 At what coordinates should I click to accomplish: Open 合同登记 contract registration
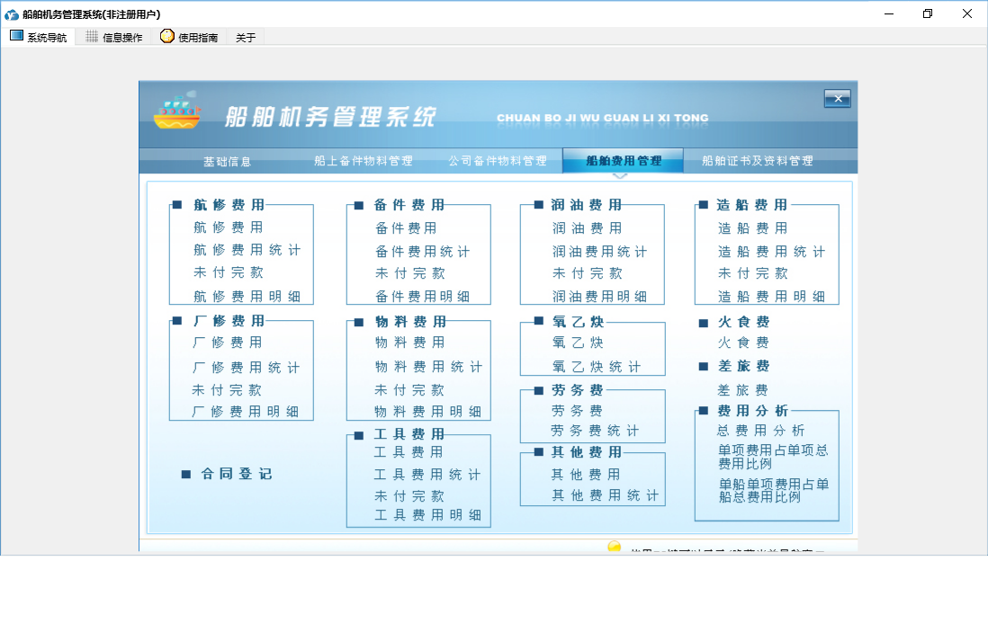[x=236, y=474]
